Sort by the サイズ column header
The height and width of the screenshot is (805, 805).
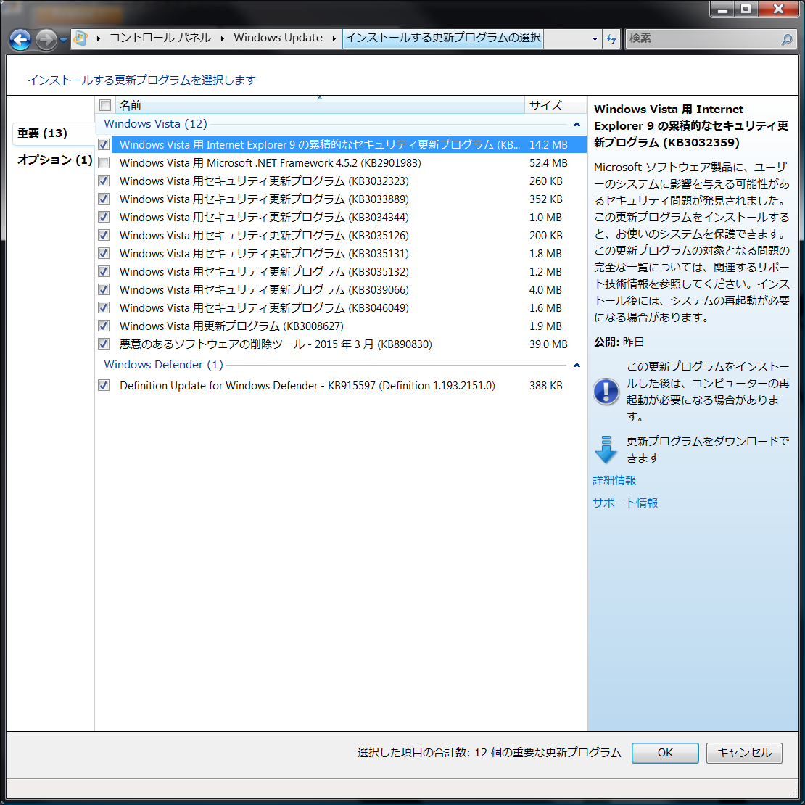click(x=556, y=105)
